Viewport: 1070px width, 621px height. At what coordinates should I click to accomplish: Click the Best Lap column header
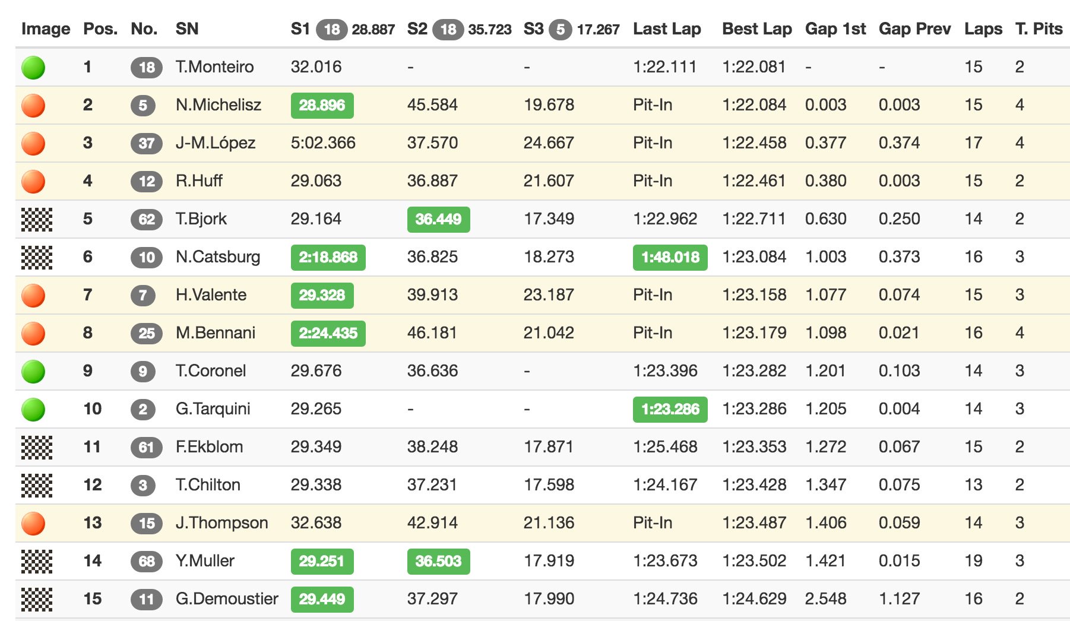tap(757, 28)
